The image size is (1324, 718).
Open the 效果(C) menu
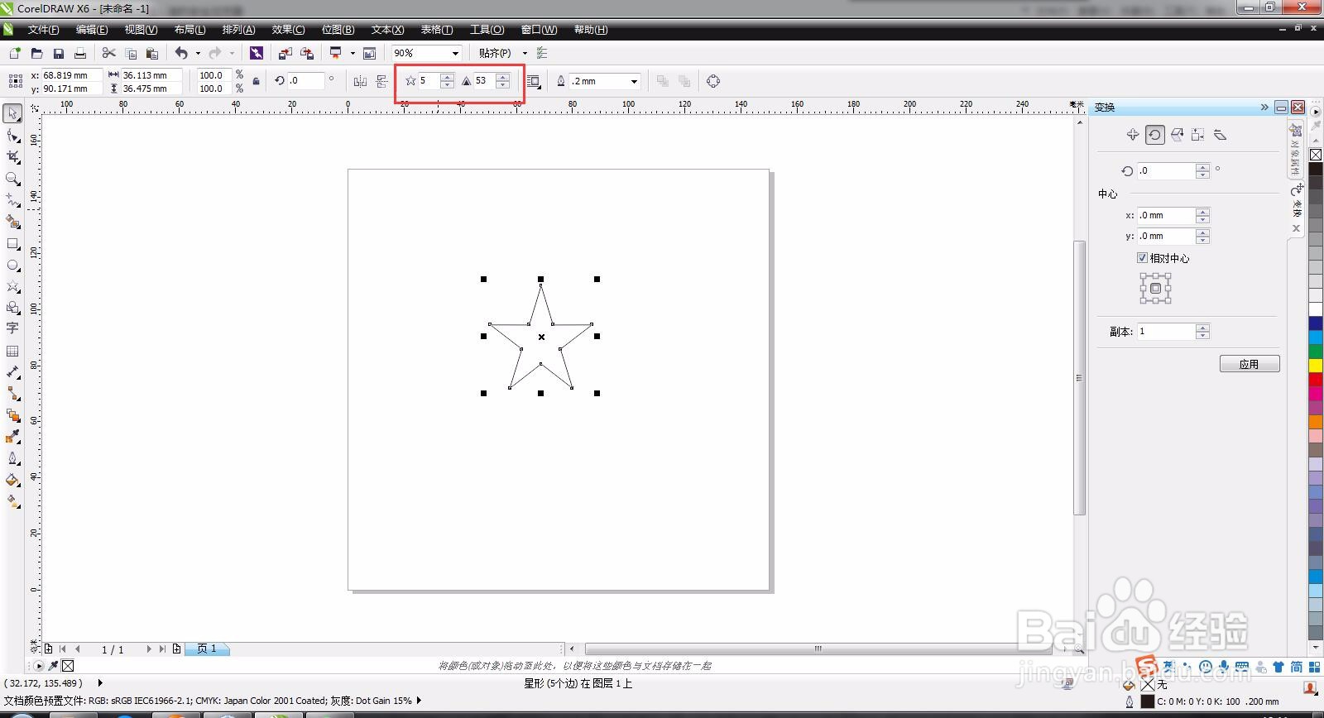pyautogui.click(x=288, y=29)
